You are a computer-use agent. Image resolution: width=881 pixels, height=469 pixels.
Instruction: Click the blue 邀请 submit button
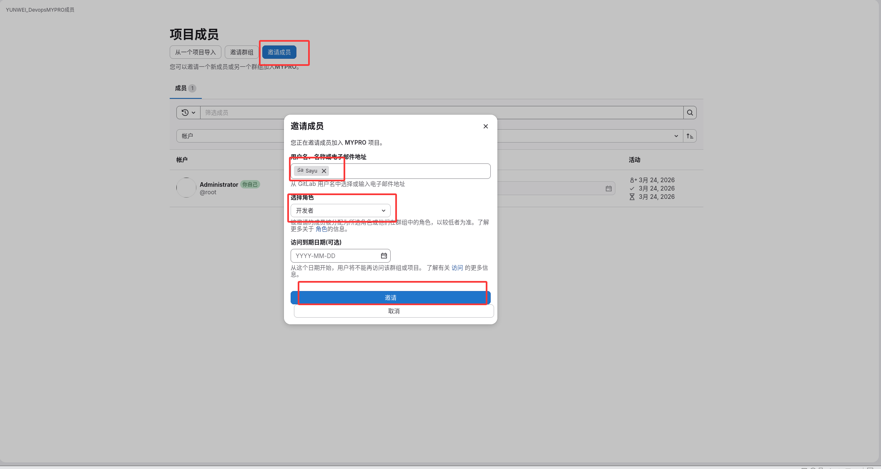pos(390,298)
